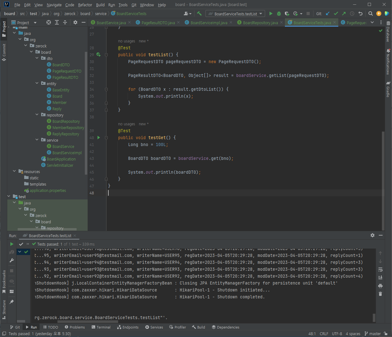Open the Gradle tool window
Viewport: 392px width, 337px height.
click(x=388, y=89)
